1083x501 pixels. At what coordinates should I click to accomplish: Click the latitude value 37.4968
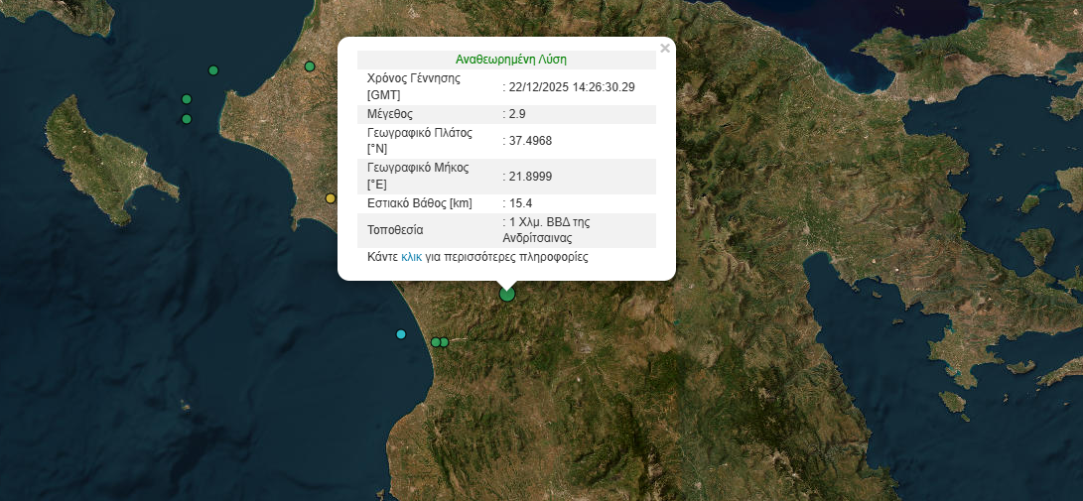click(530, 141)
